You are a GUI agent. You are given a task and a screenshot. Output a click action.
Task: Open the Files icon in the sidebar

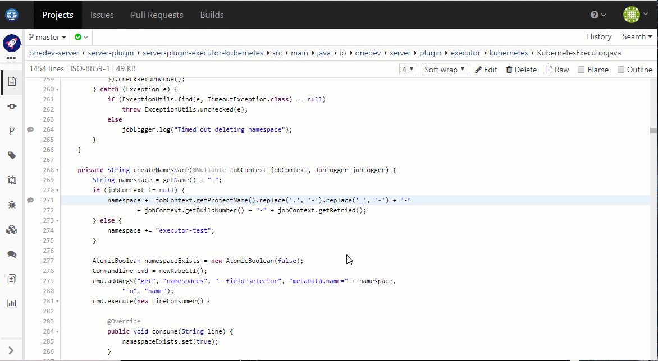12,81
